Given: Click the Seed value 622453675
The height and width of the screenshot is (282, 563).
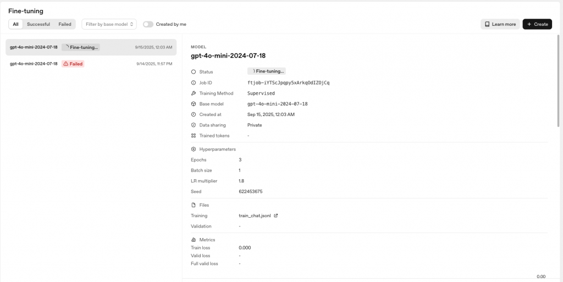Looking at the screenshot, I should tap(251, 192).
